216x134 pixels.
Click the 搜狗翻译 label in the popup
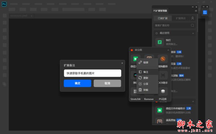[163, 66]
